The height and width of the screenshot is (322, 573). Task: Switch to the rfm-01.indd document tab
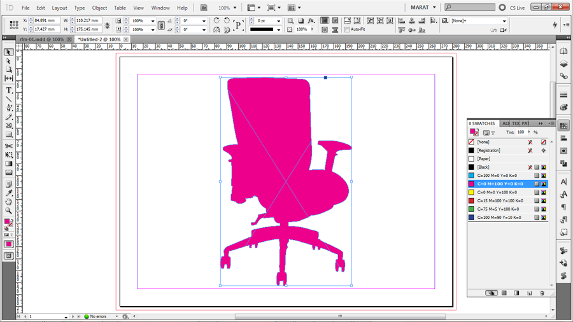click(40, 39)
